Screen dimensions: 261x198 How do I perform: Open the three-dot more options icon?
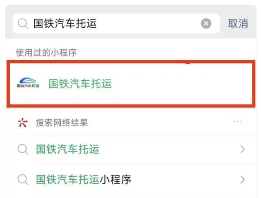(238, 121)
